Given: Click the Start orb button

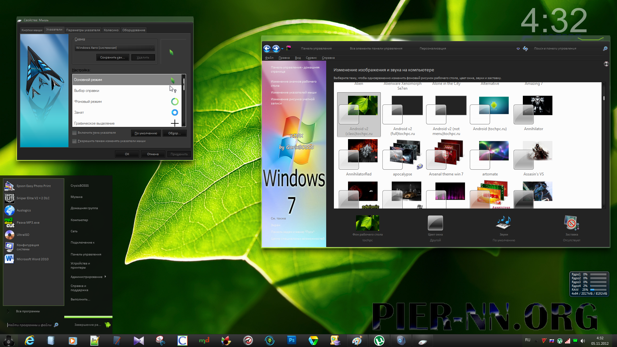Looking at the screenshot, I should [9, 340].
